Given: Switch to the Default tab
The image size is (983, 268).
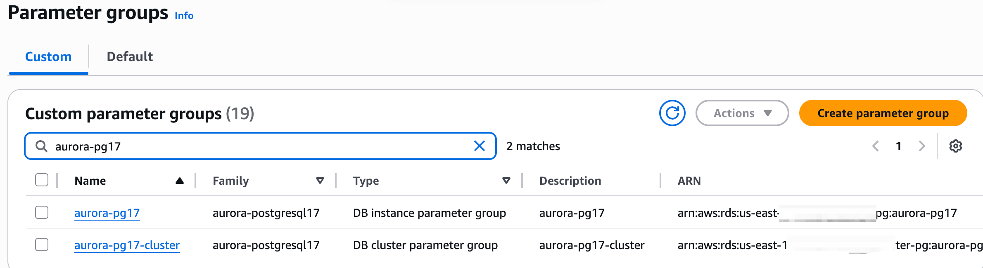Looking at the screenshot, I should tap(130, 56).
